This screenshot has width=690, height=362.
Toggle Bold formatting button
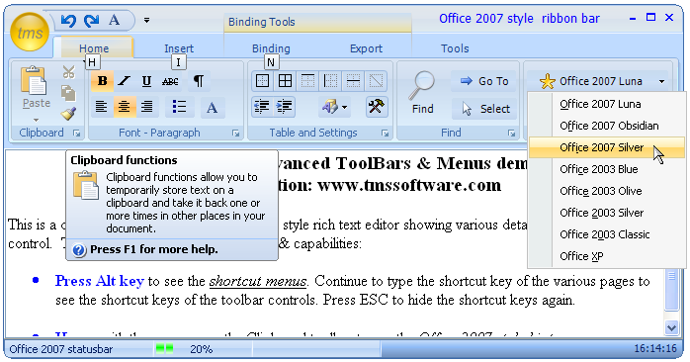[x=102, y=81]
